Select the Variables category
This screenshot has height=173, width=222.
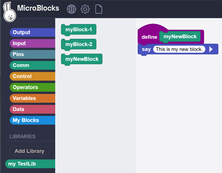32,98
